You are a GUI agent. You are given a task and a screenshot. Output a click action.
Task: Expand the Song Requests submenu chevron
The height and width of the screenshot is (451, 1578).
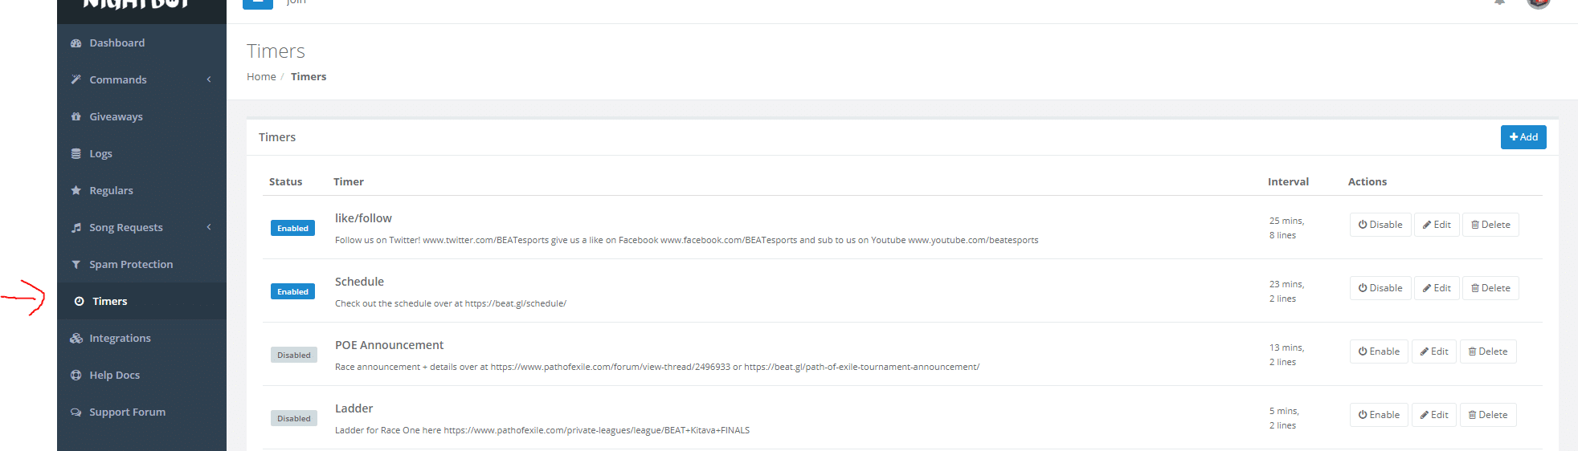coord(209,227)
